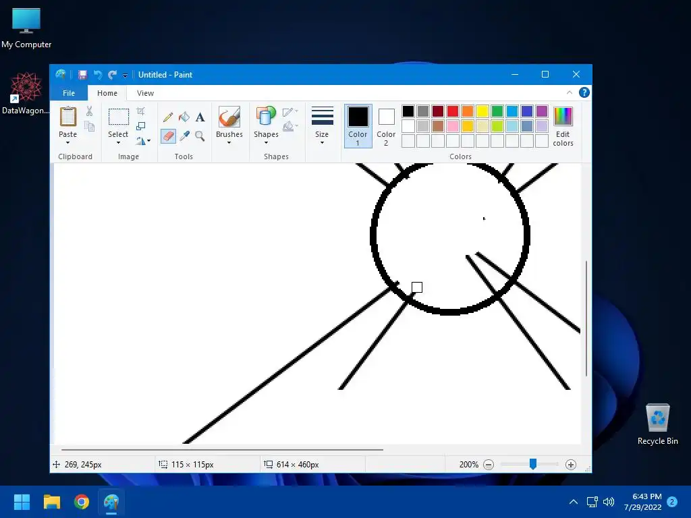This screenshot has height=518, width=691.
Task: Click the Shapes gallery icon
Action: (x=266, y=117)
